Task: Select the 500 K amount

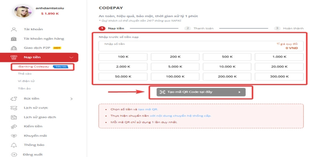Action: [x=227, y=57]
